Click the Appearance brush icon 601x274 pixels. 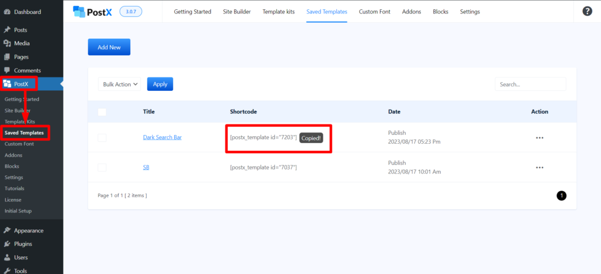point(7,231)
